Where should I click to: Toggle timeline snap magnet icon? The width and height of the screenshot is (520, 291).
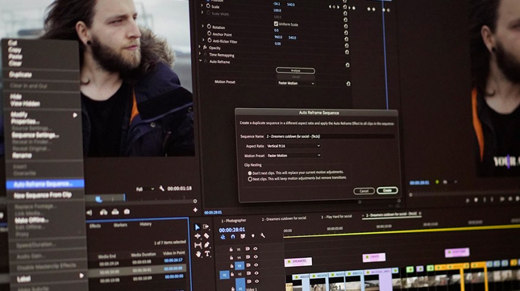click(x=232, y=236)
